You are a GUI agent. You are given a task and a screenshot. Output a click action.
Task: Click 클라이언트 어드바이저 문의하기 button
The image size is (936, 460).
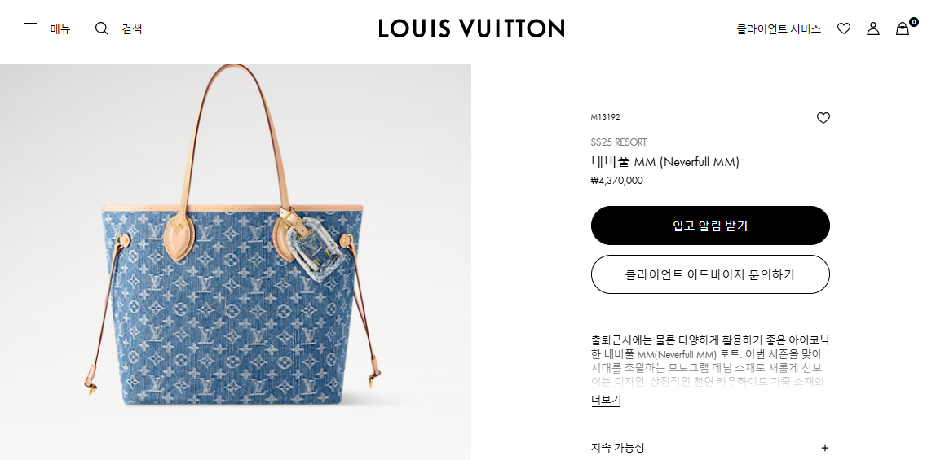pos(710,274)
